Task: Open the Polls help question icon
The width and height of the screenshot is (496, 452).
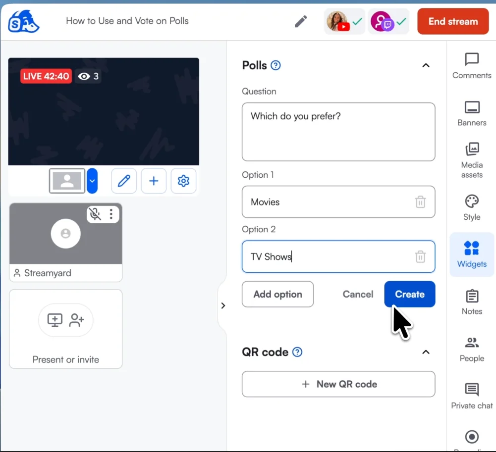Action: [276, 65]
